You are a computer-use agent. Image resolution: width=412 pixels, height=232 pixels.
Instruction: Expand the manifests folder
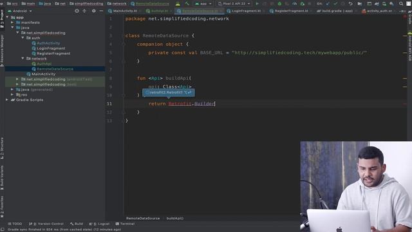coord(12,23)
